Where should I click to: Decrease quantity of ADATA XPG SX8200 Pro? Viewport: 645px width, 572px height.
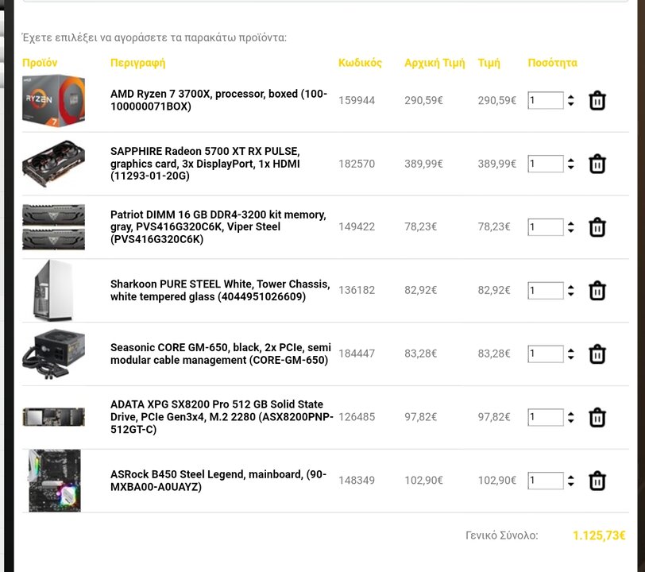tap(570, 421)
